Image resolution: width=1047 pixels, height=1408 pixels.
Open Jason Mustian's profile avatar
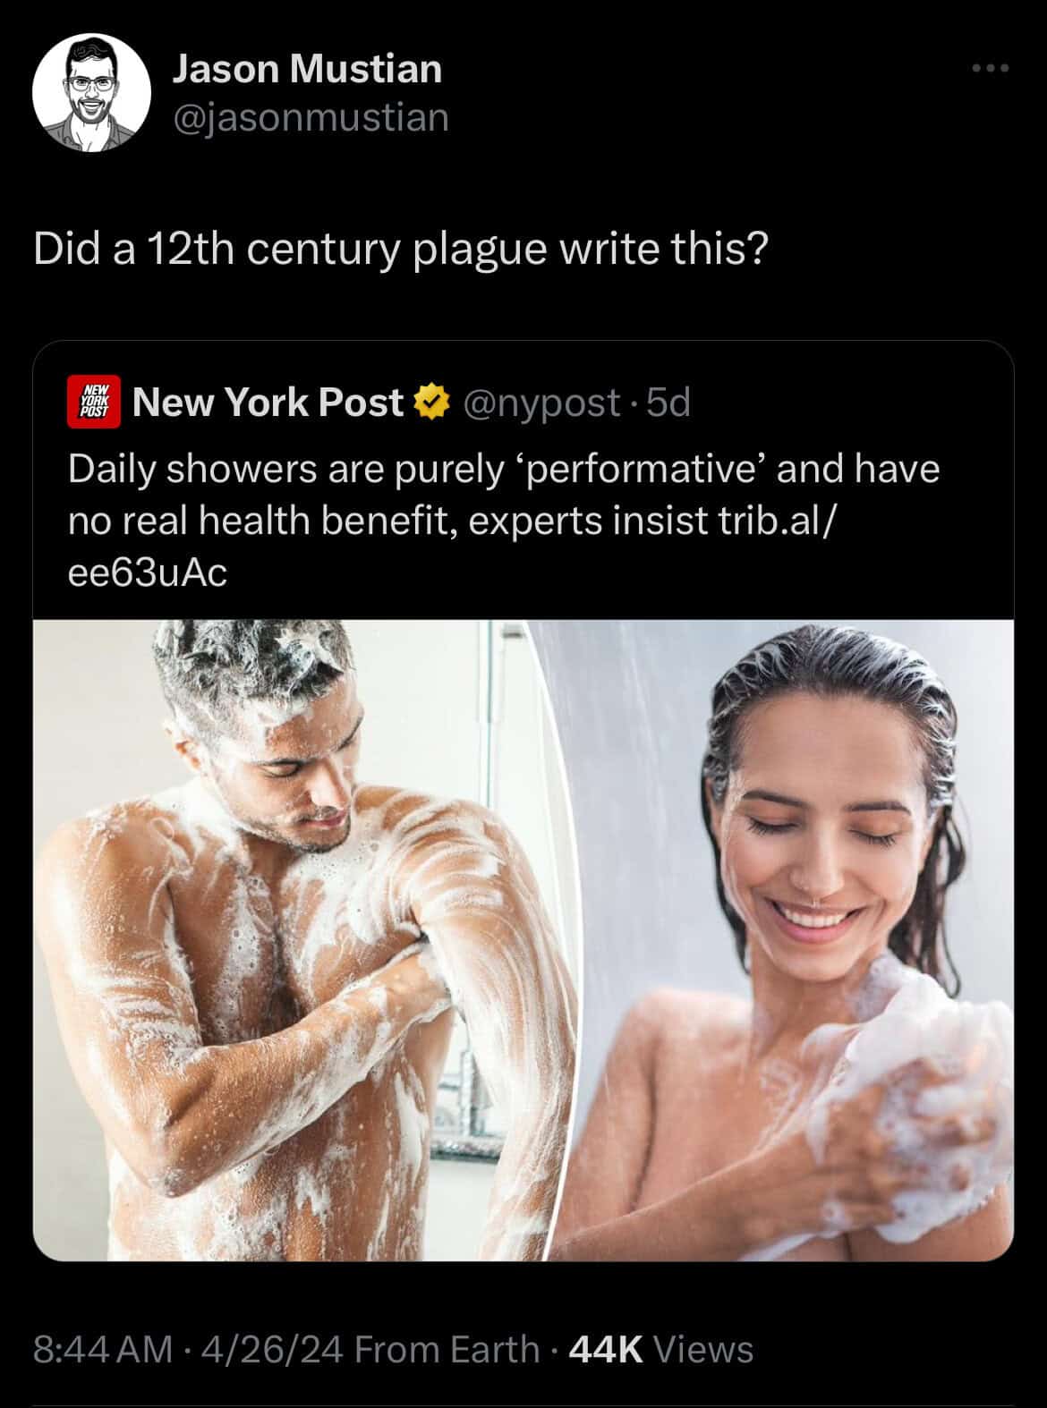click(x=92, y=93)
